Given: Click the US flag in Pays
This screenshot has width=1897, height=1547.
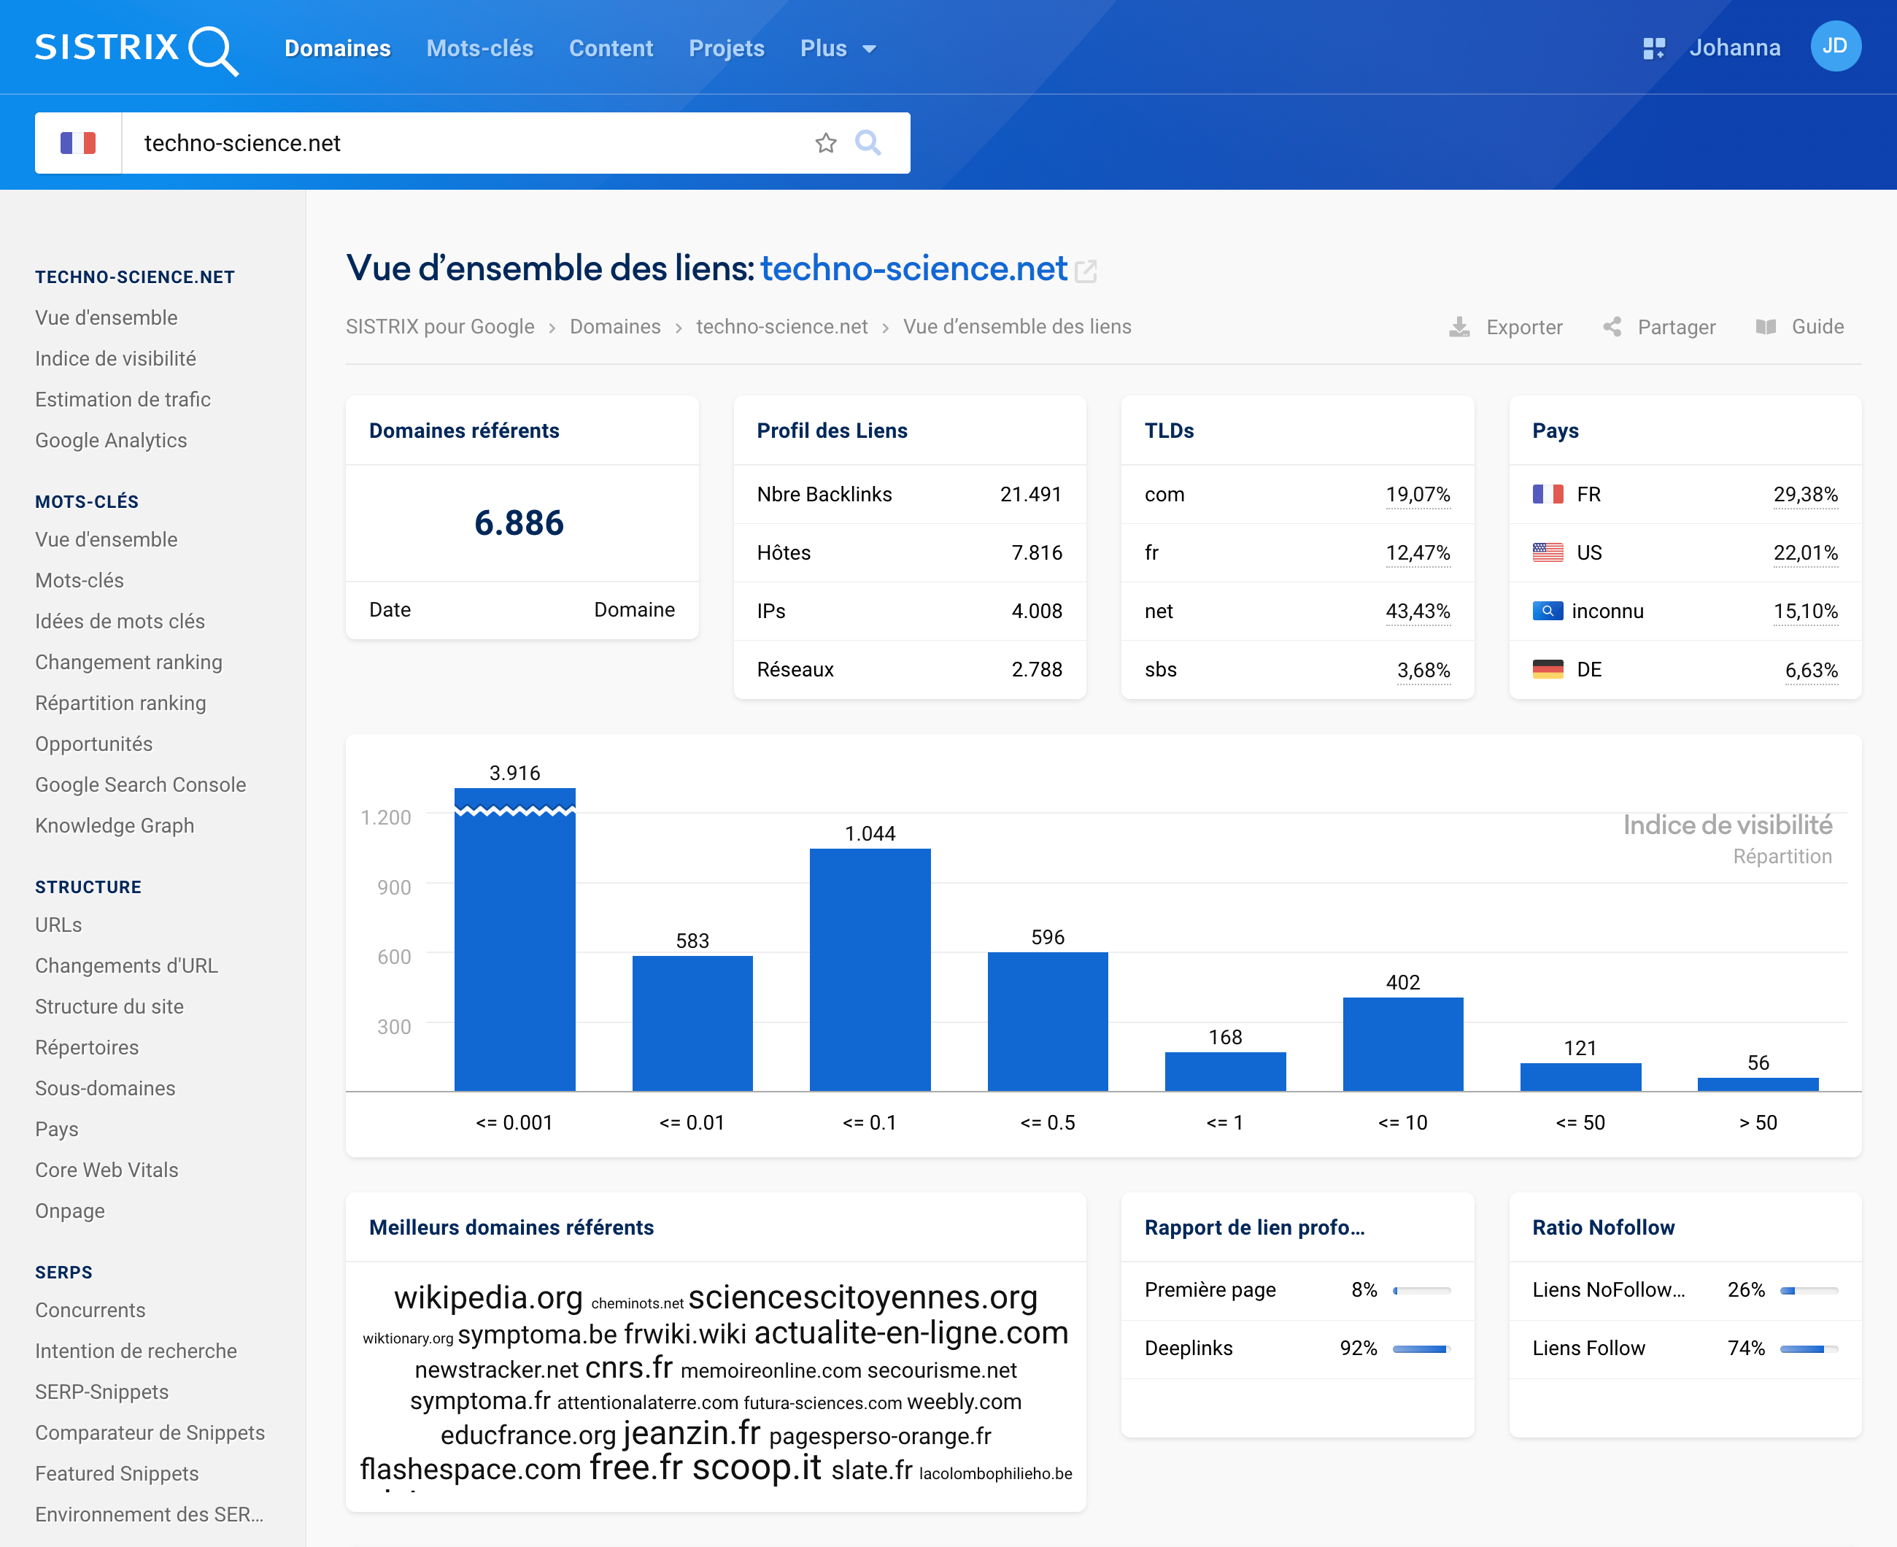Looking at the screenshot, I should pyautogui.click(x=1548, y=552).
